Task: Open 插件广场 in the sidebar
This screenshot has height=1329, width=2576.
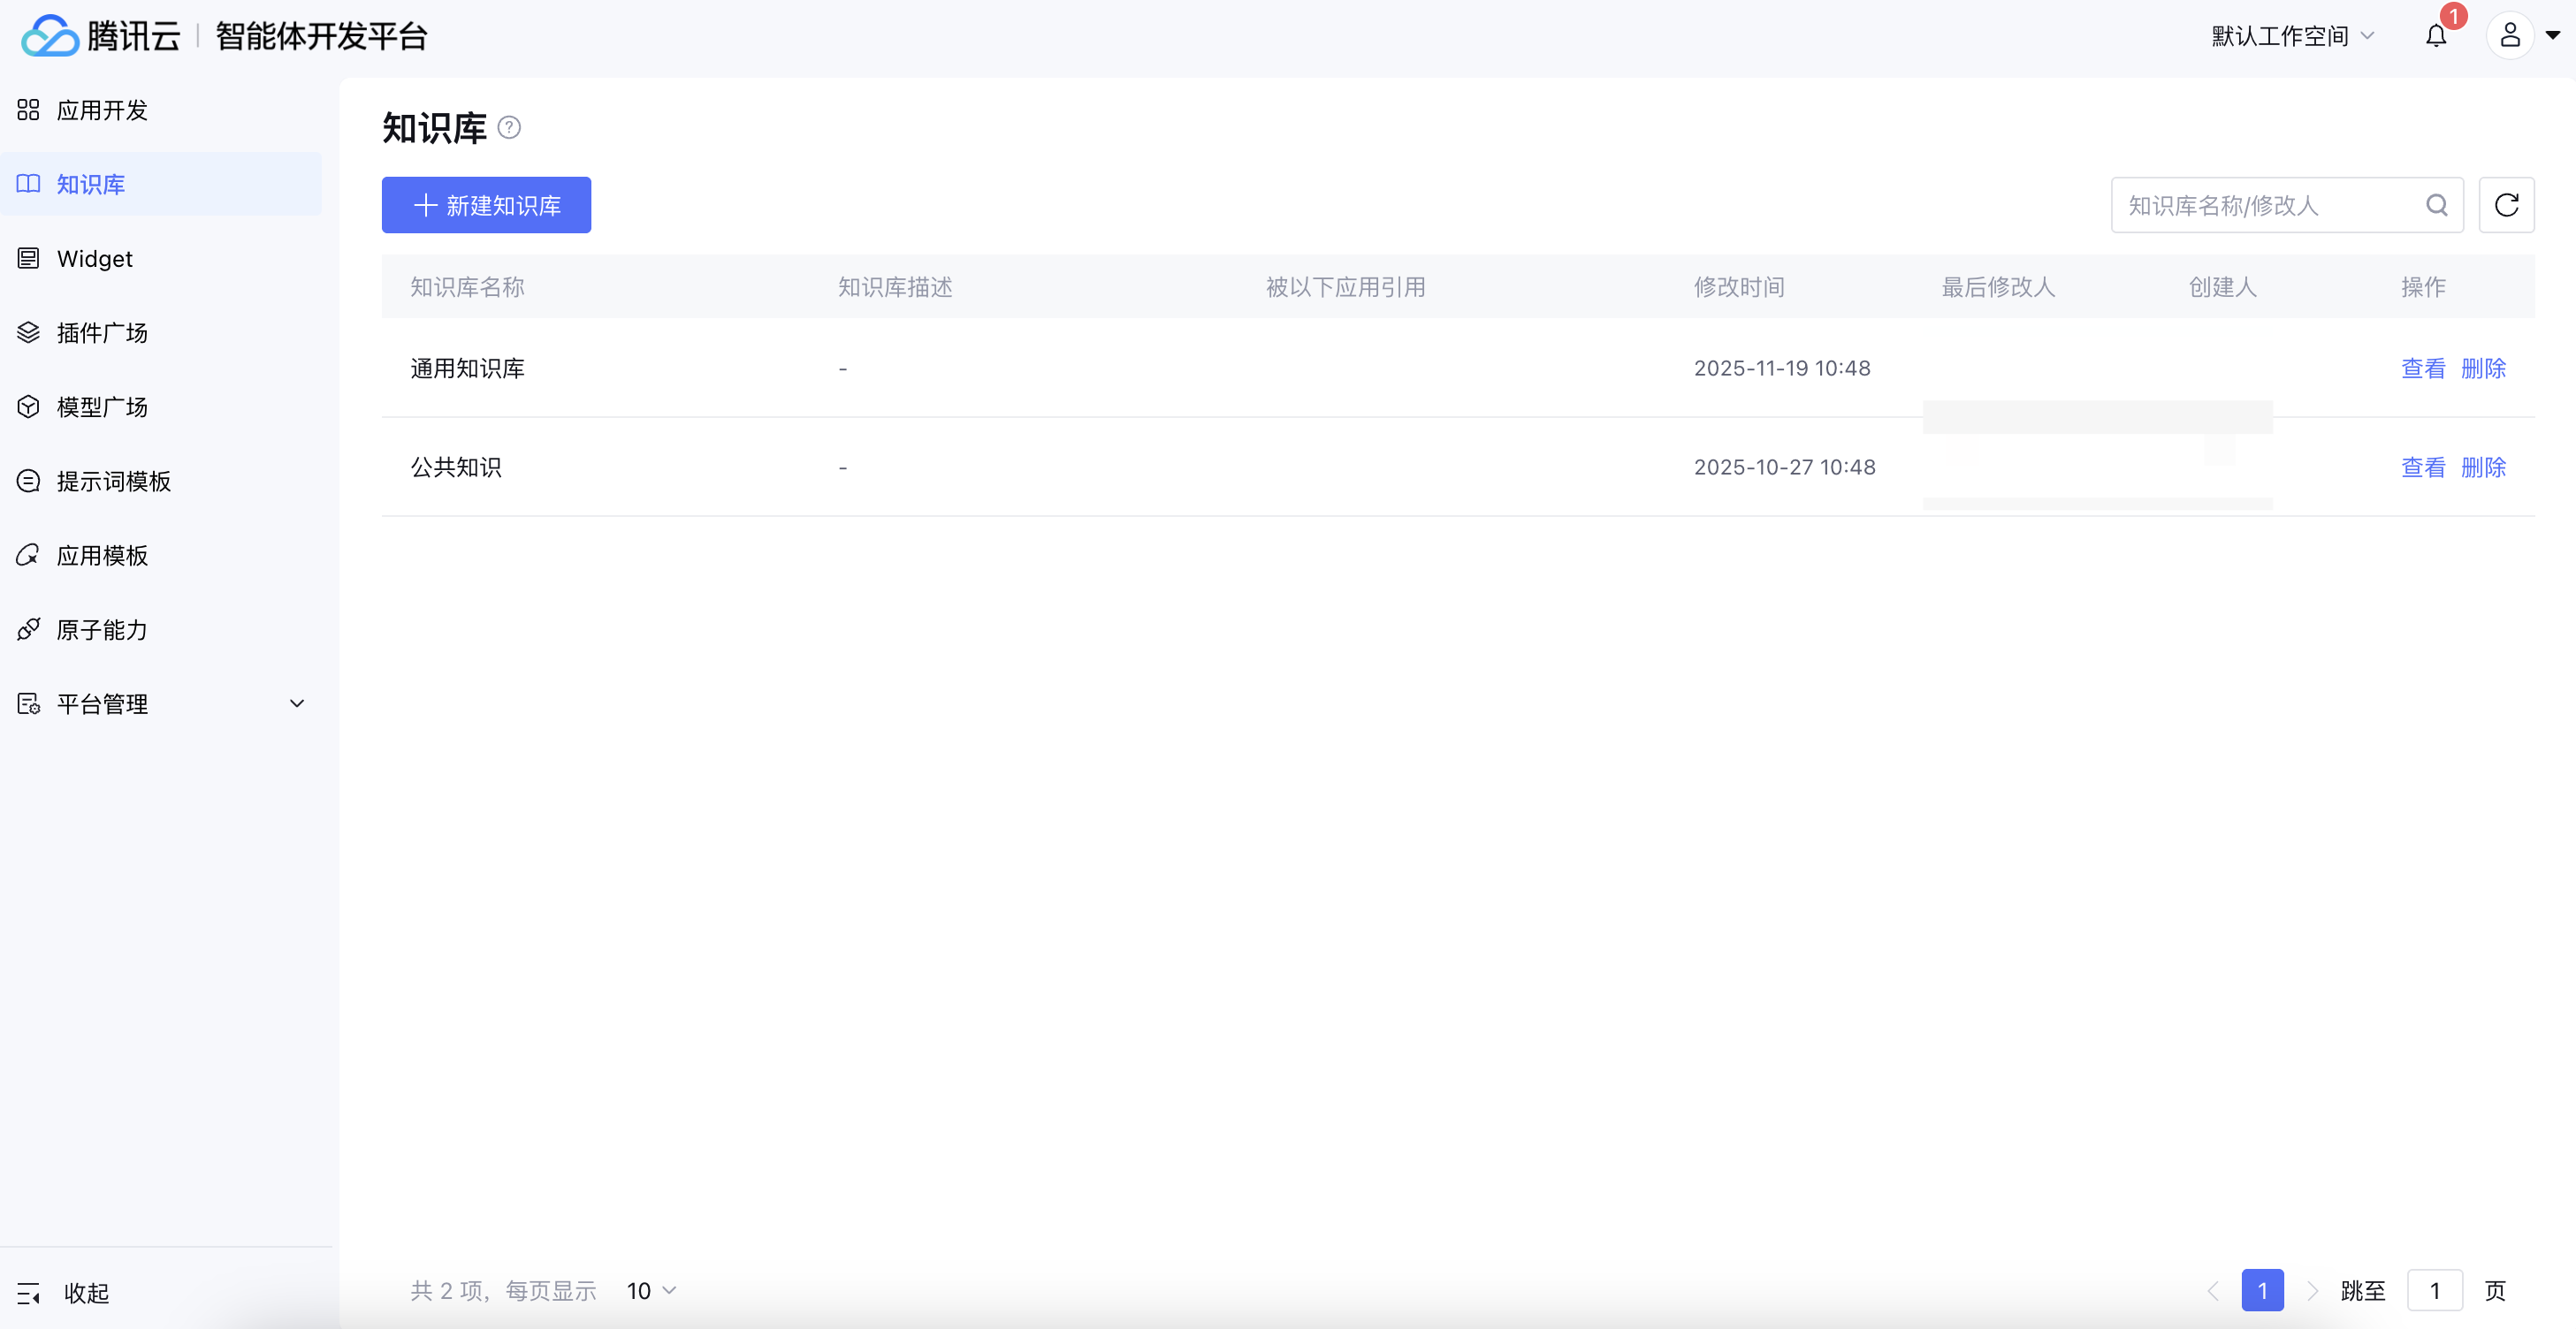Action: tap(102, 333)
